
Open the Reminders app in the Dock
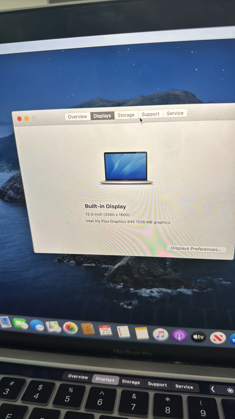[x=123, y=332]
